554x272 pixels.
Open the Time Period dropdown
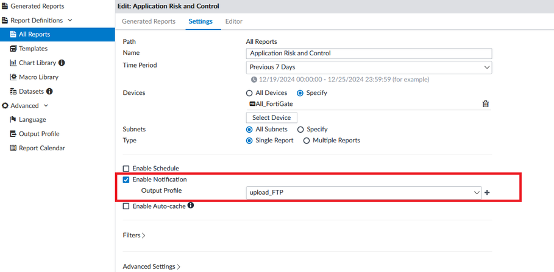(x=369, y=67)
